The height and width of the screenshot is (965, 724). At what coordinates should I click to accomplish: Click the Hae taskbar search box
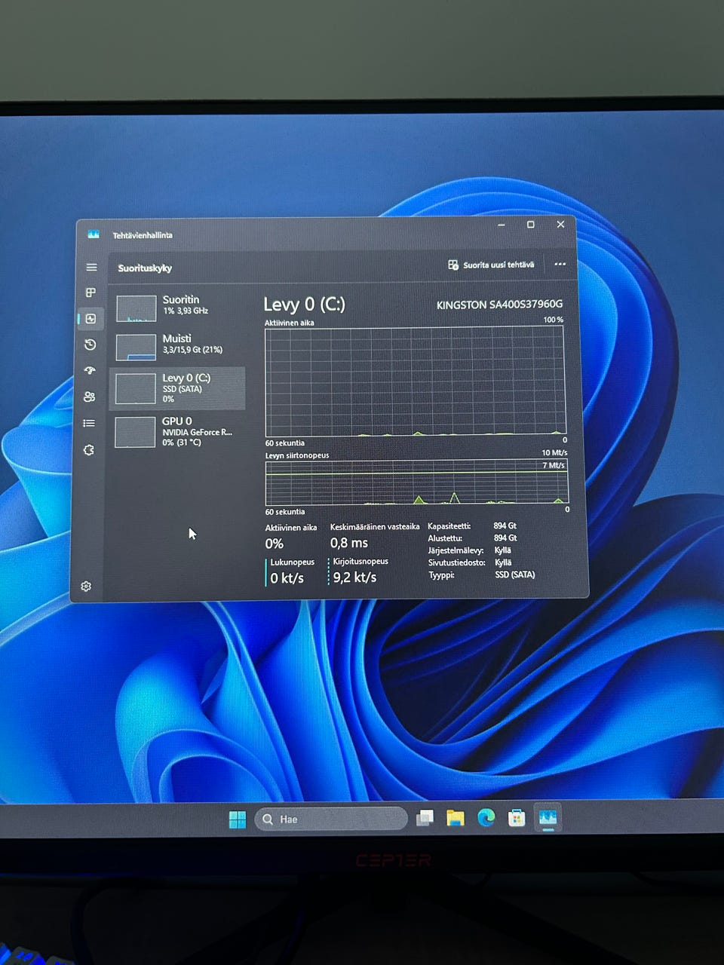click(332, 819)
